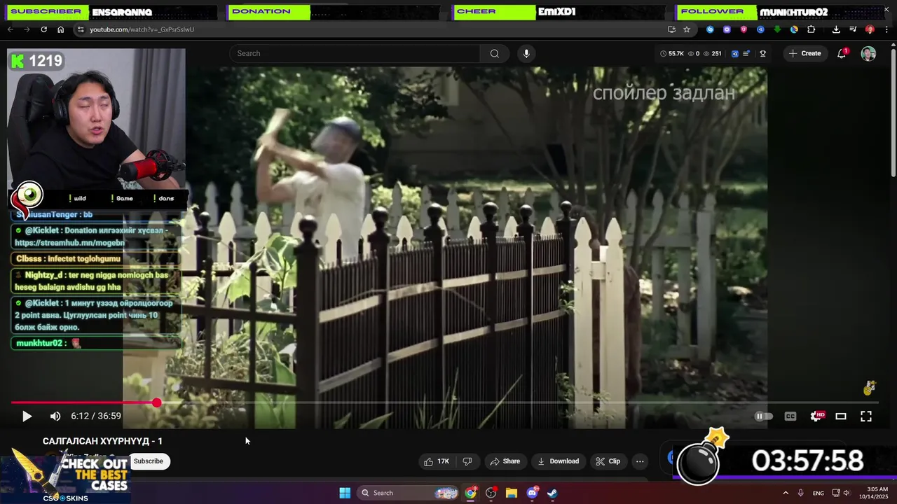Click the 251 count with the eye icon
The width and height of the screenshot is (897, 504).
tap(713, 53)
